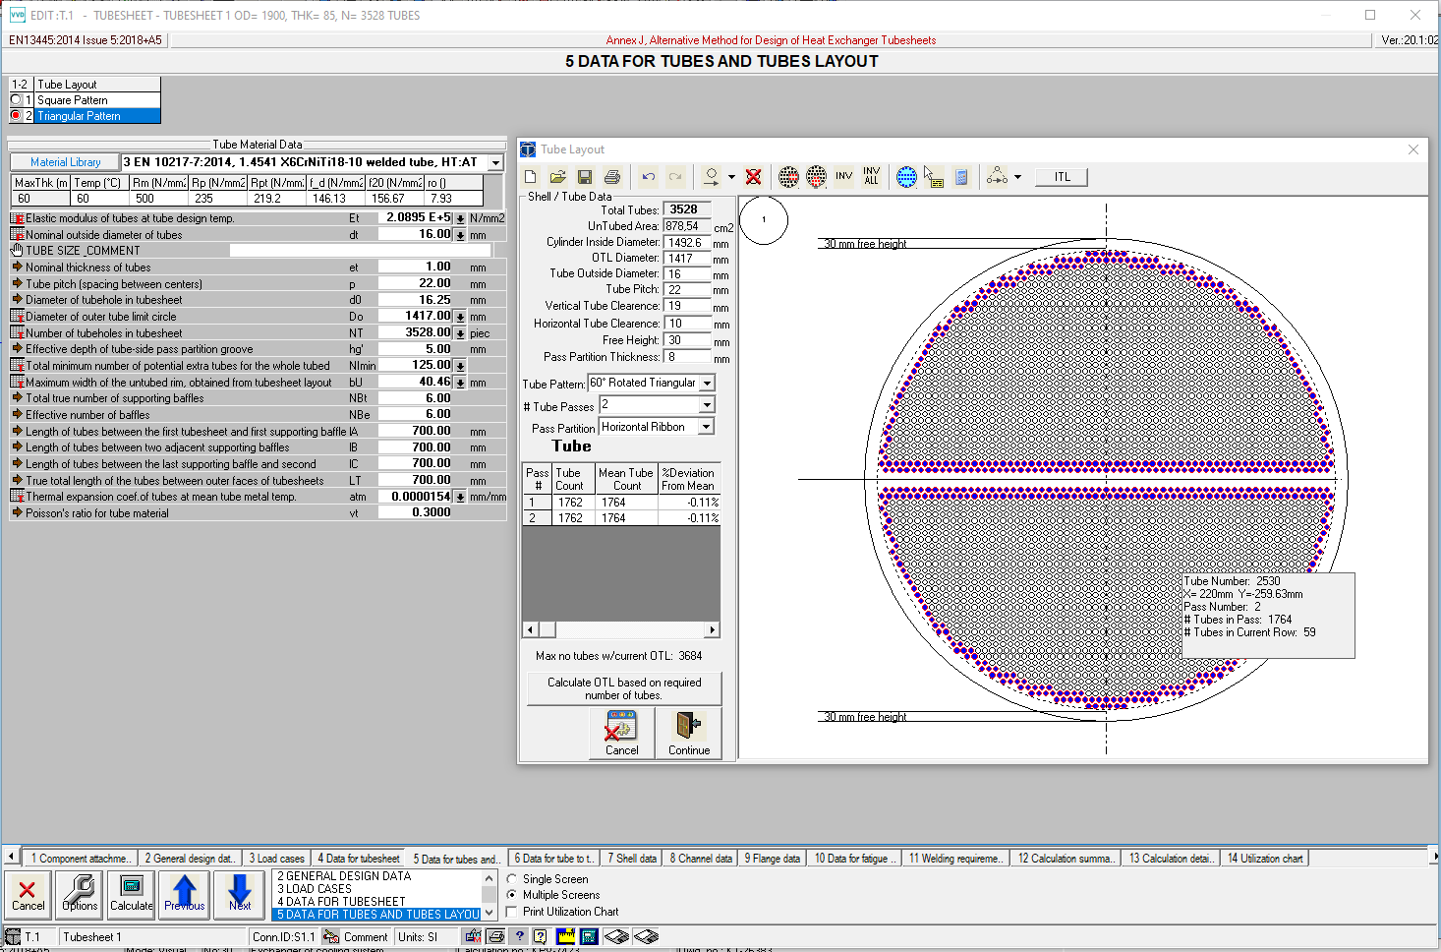Click the redo arrow in Tube Layout toolbar
Image resolution: width=1441 pixels, height=952 pixels.
coord(675,177)
